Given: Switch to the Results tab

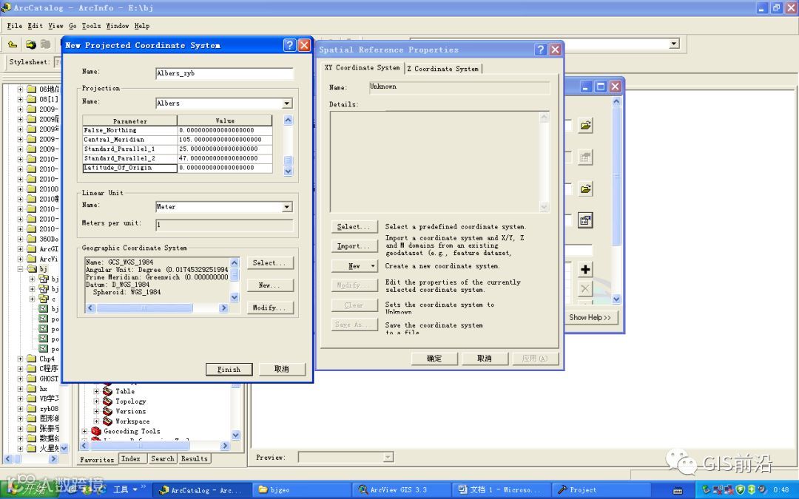Looking at the screenshot, I should click(195, 458).
